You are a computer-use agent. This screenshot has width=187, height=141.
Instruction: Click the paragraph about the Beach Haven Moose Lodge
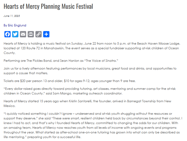click(x=93, y=48)
